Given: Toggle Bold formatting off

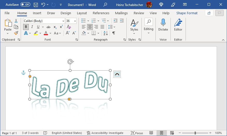Looking at the screenshot, I should point(26,27).
